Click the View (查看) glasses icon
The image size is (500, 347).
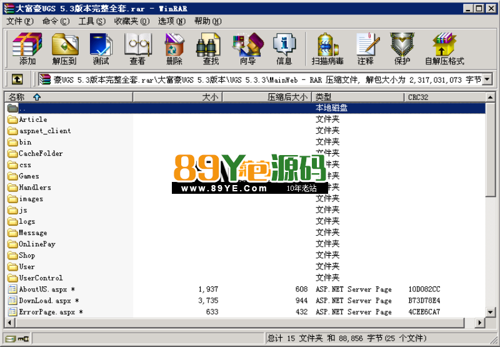137,49
